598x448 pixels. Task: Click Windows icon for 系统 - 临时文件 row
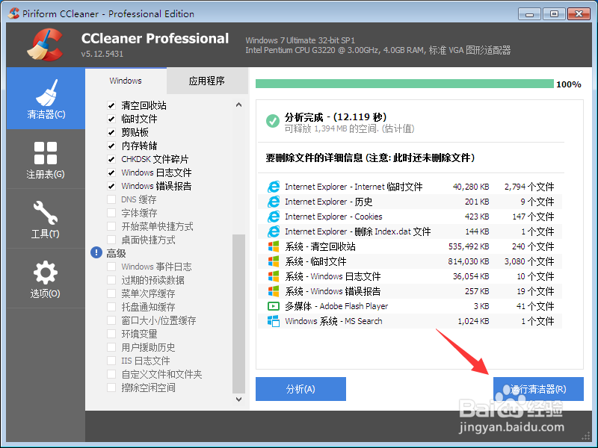pos(274,261)
